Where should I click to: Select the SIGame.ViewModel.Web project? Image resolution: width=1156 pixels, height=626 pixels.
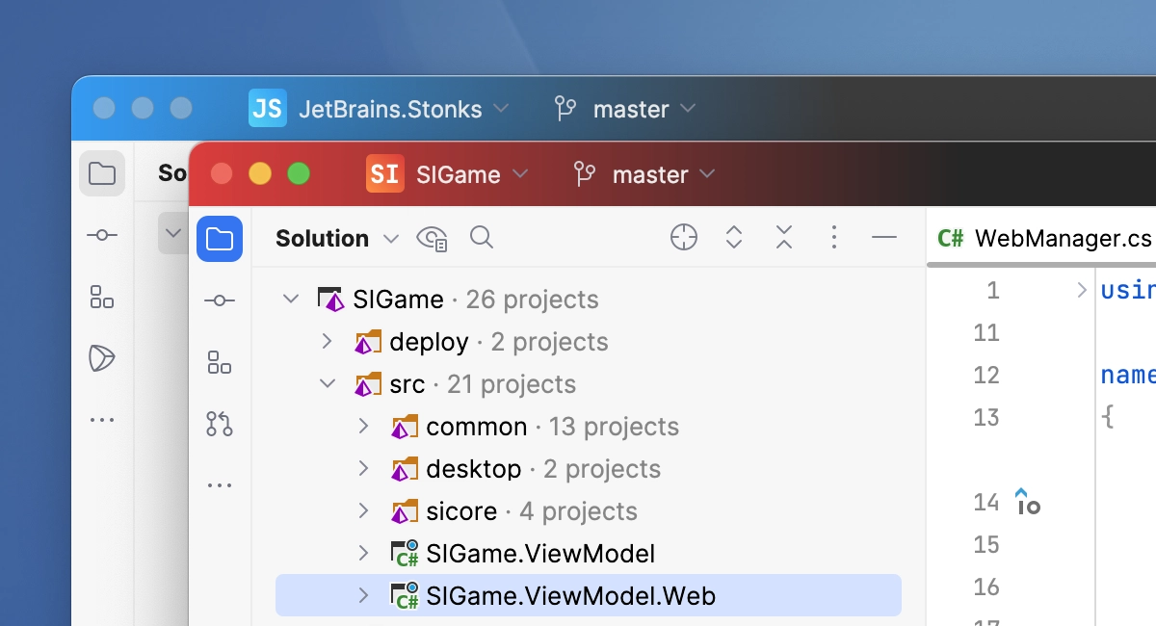click(589, 596)
